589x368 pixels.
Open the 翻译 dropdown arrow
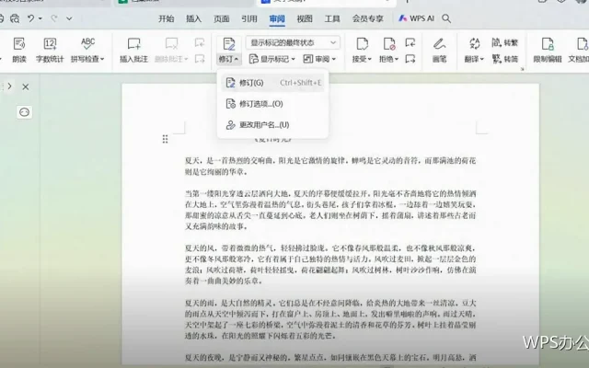482,59
